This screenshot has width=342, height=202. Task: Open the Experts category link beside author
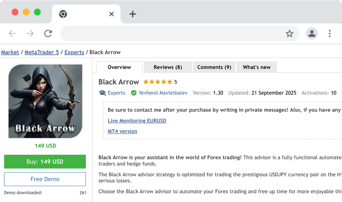pyautogui.click(x=116, y=93)
